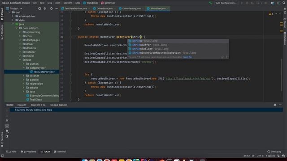Collapse the test source folder
Image resolution: width=287 pixels, height=161 pixels.
coord(9,13)
